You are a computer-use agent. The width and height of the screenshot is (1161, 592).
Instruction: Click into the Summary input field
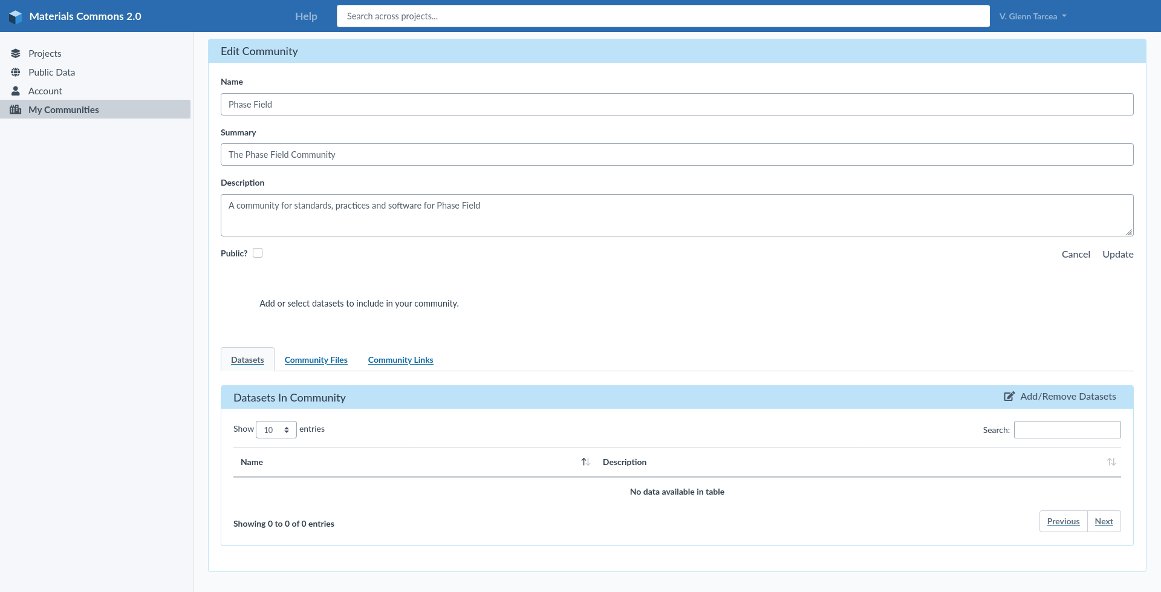pos(677,155)
